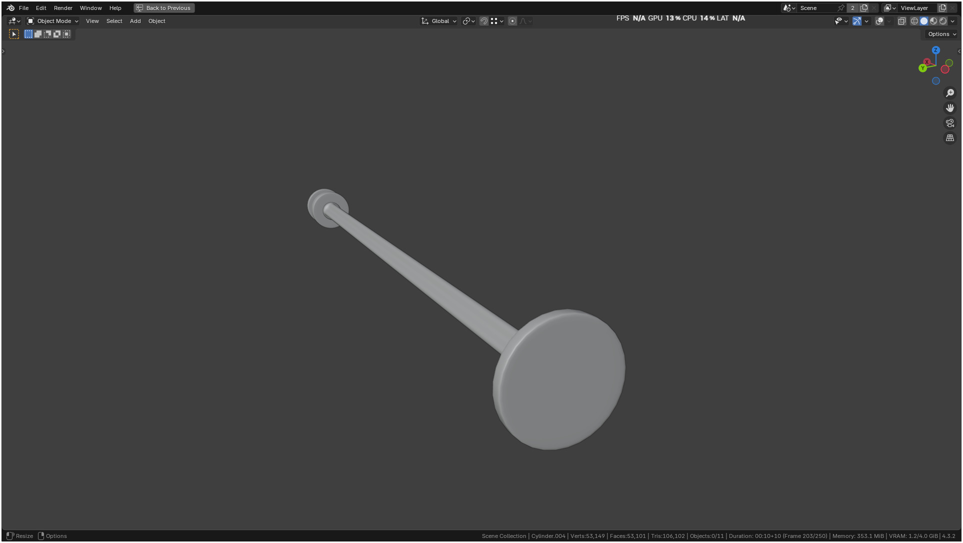Toggle the snapping magnet
The height and width of the screenshot is (543, 963).
click(483, 21)
